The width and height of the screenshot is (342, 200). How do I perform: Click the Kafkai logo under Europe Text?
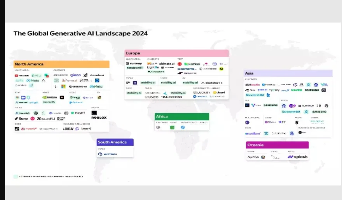pyautogui.click(x=192, y=64)
